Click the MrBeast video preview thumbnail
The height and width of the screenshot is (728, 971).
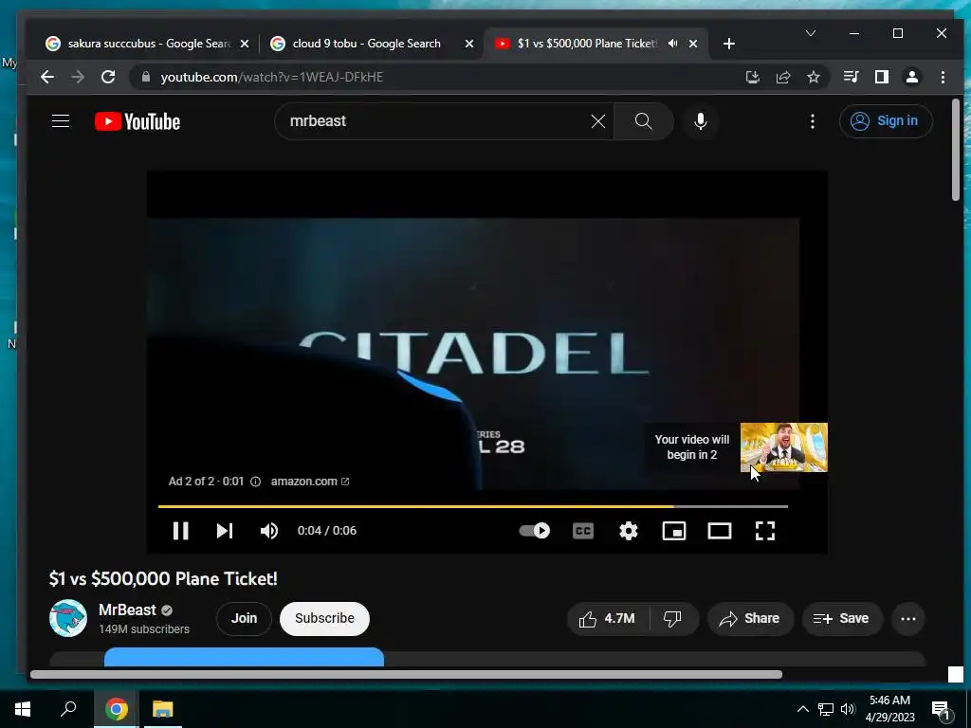pyautogui.click(x=784, y=447)
